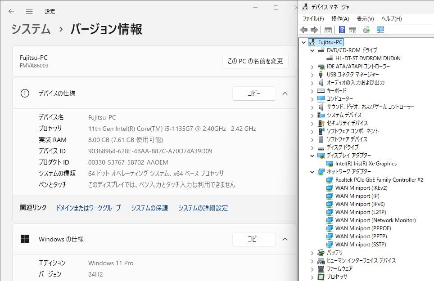Click device ID value 90368964-628E-4BAA-B87C-A70D74A39D09
This screenshot has width=434, height=281.
150,151
